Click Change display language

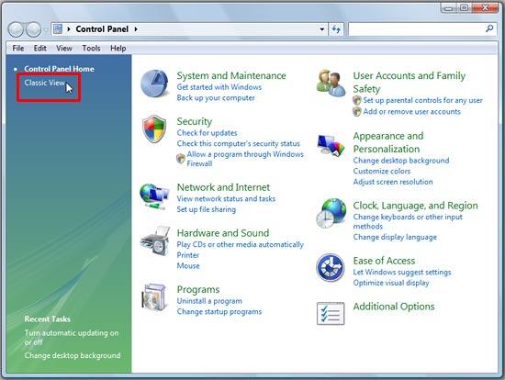tap(395, 237)
